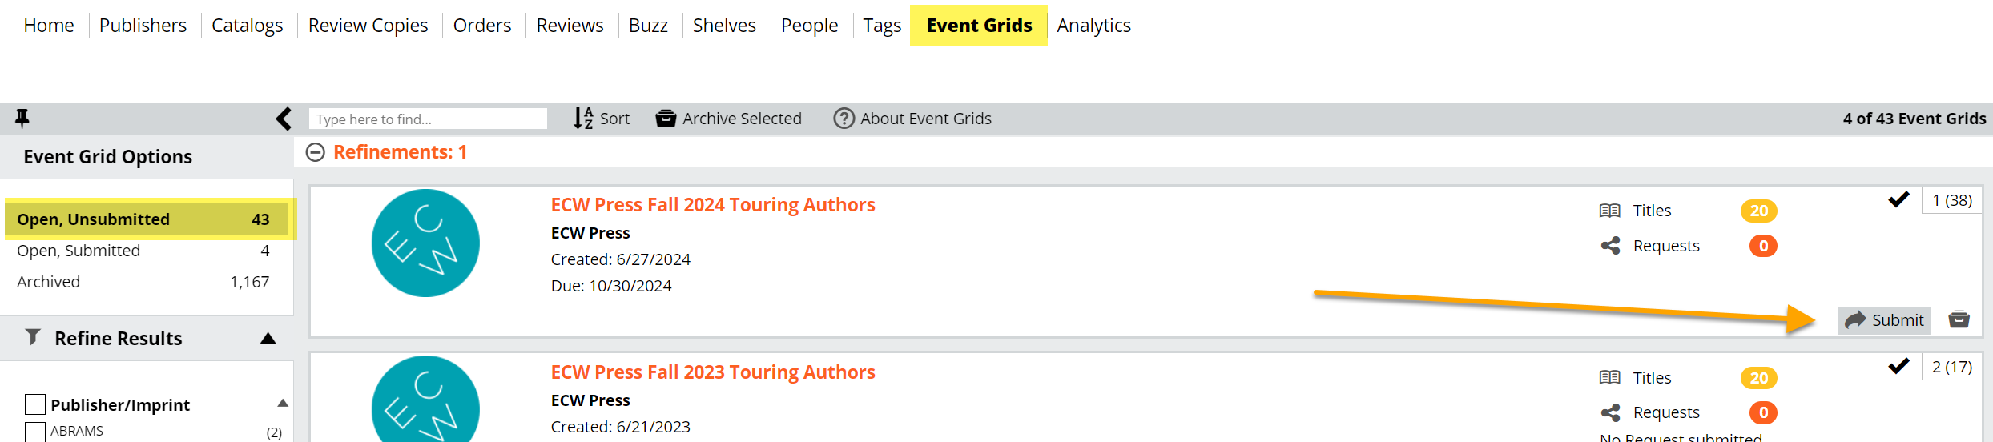Go to the Review Copies tab

tap(368, 26)
